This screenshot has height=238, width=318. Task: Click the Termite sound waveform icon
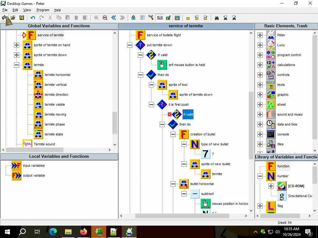tap(27, 144)
